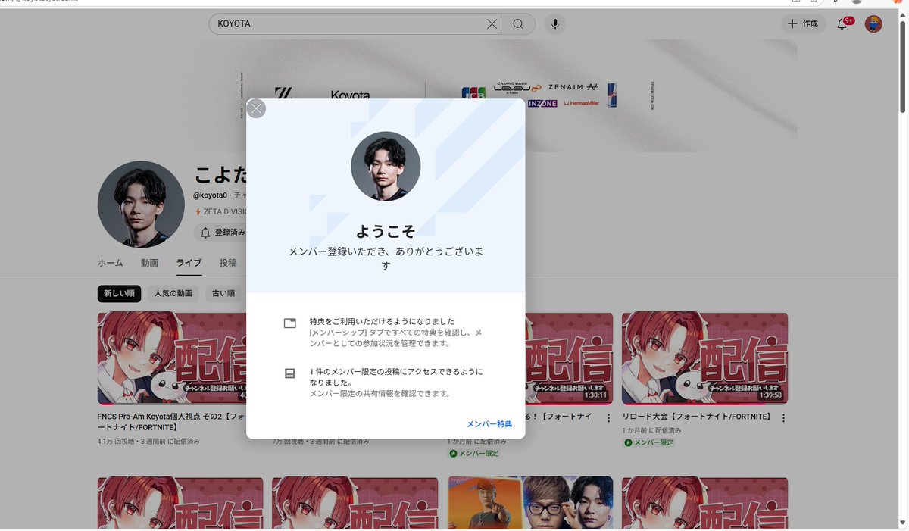Viewport: 909px width, 531px height.
Task: Sort videos by 新しい順
Action: tap(119, 294)
